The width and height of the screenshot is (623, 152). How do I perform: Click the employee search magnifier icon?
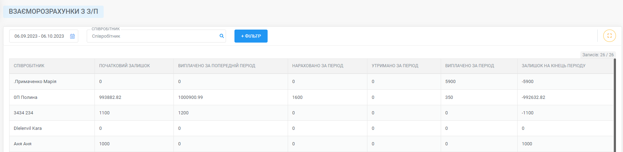(222, 36)
